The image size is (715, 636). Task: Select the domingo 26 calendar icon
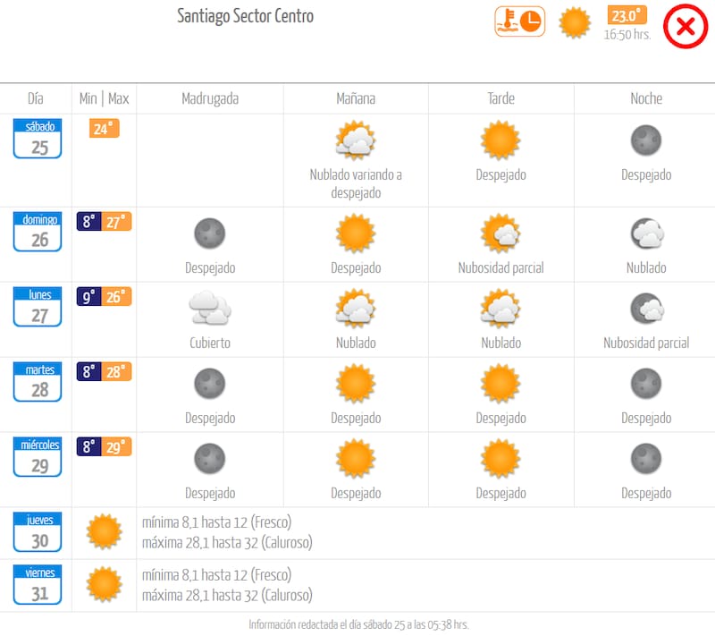point(38,232)
